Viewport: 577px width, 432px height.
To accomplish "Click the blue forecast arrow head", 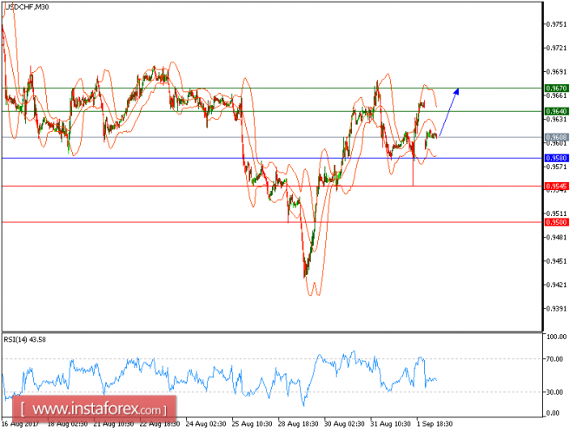I will coord(456,91).
